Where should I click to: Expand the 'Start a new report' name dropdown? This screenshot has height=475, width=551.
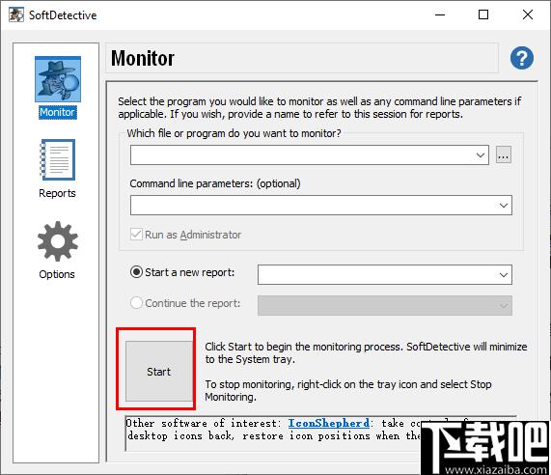(x=504, y=275)
